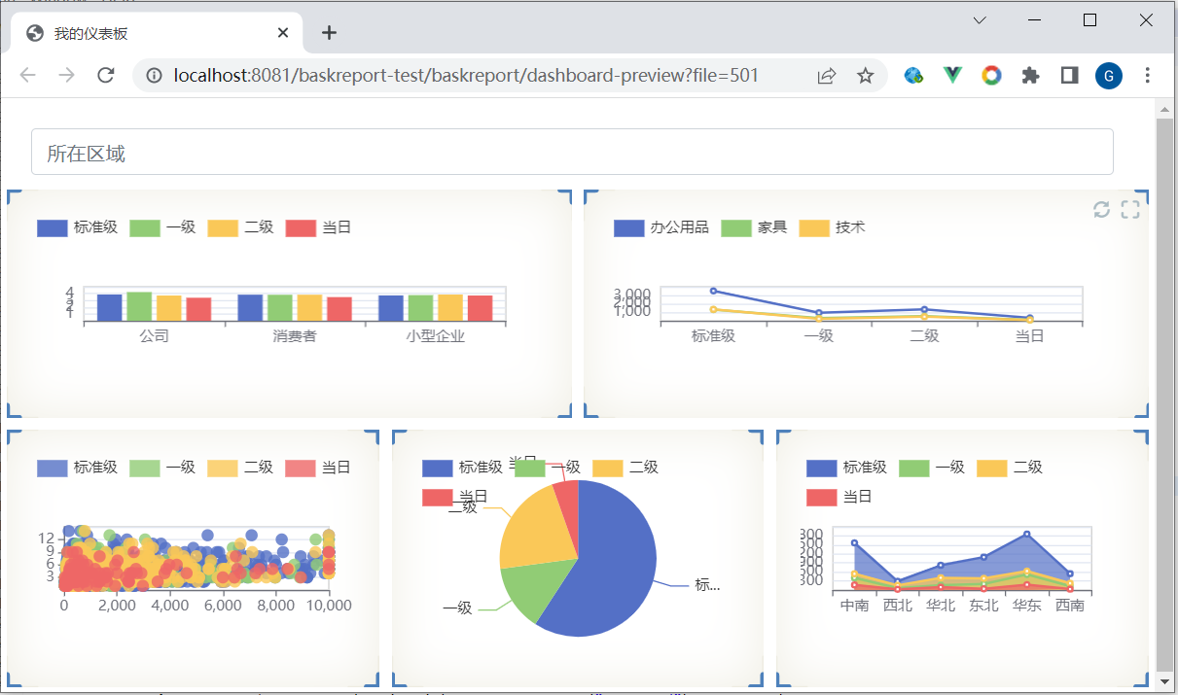Open the Chrome three-dot menu
Screen dimensions: 1178x695
(1148, 76)
